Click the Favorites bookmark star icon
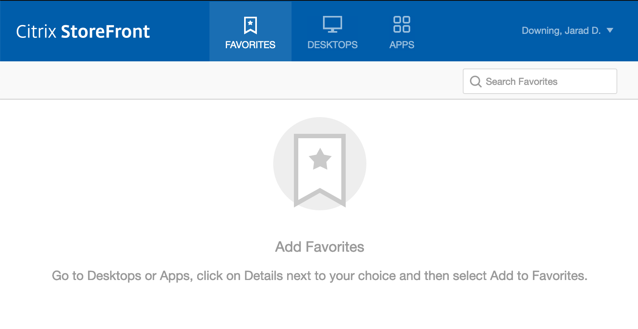This screenshot has width=638, height=329. pyautogui.click(x=250, y=25)
